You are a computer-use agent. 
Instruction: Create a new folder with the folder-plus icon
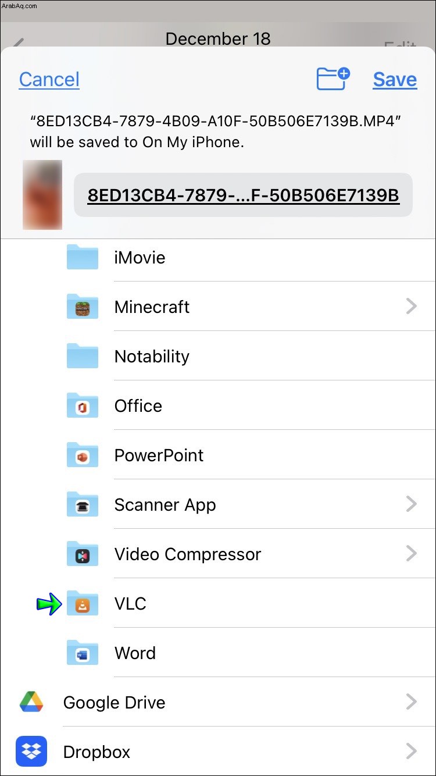click(334, 79)
